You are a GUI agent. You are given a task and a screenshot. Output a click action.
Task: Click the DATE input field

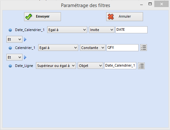(132, 30)
